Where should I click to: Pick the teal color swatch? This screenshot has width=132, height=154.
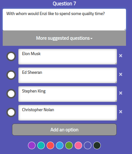pyautogui.click(x=41, y=145)
